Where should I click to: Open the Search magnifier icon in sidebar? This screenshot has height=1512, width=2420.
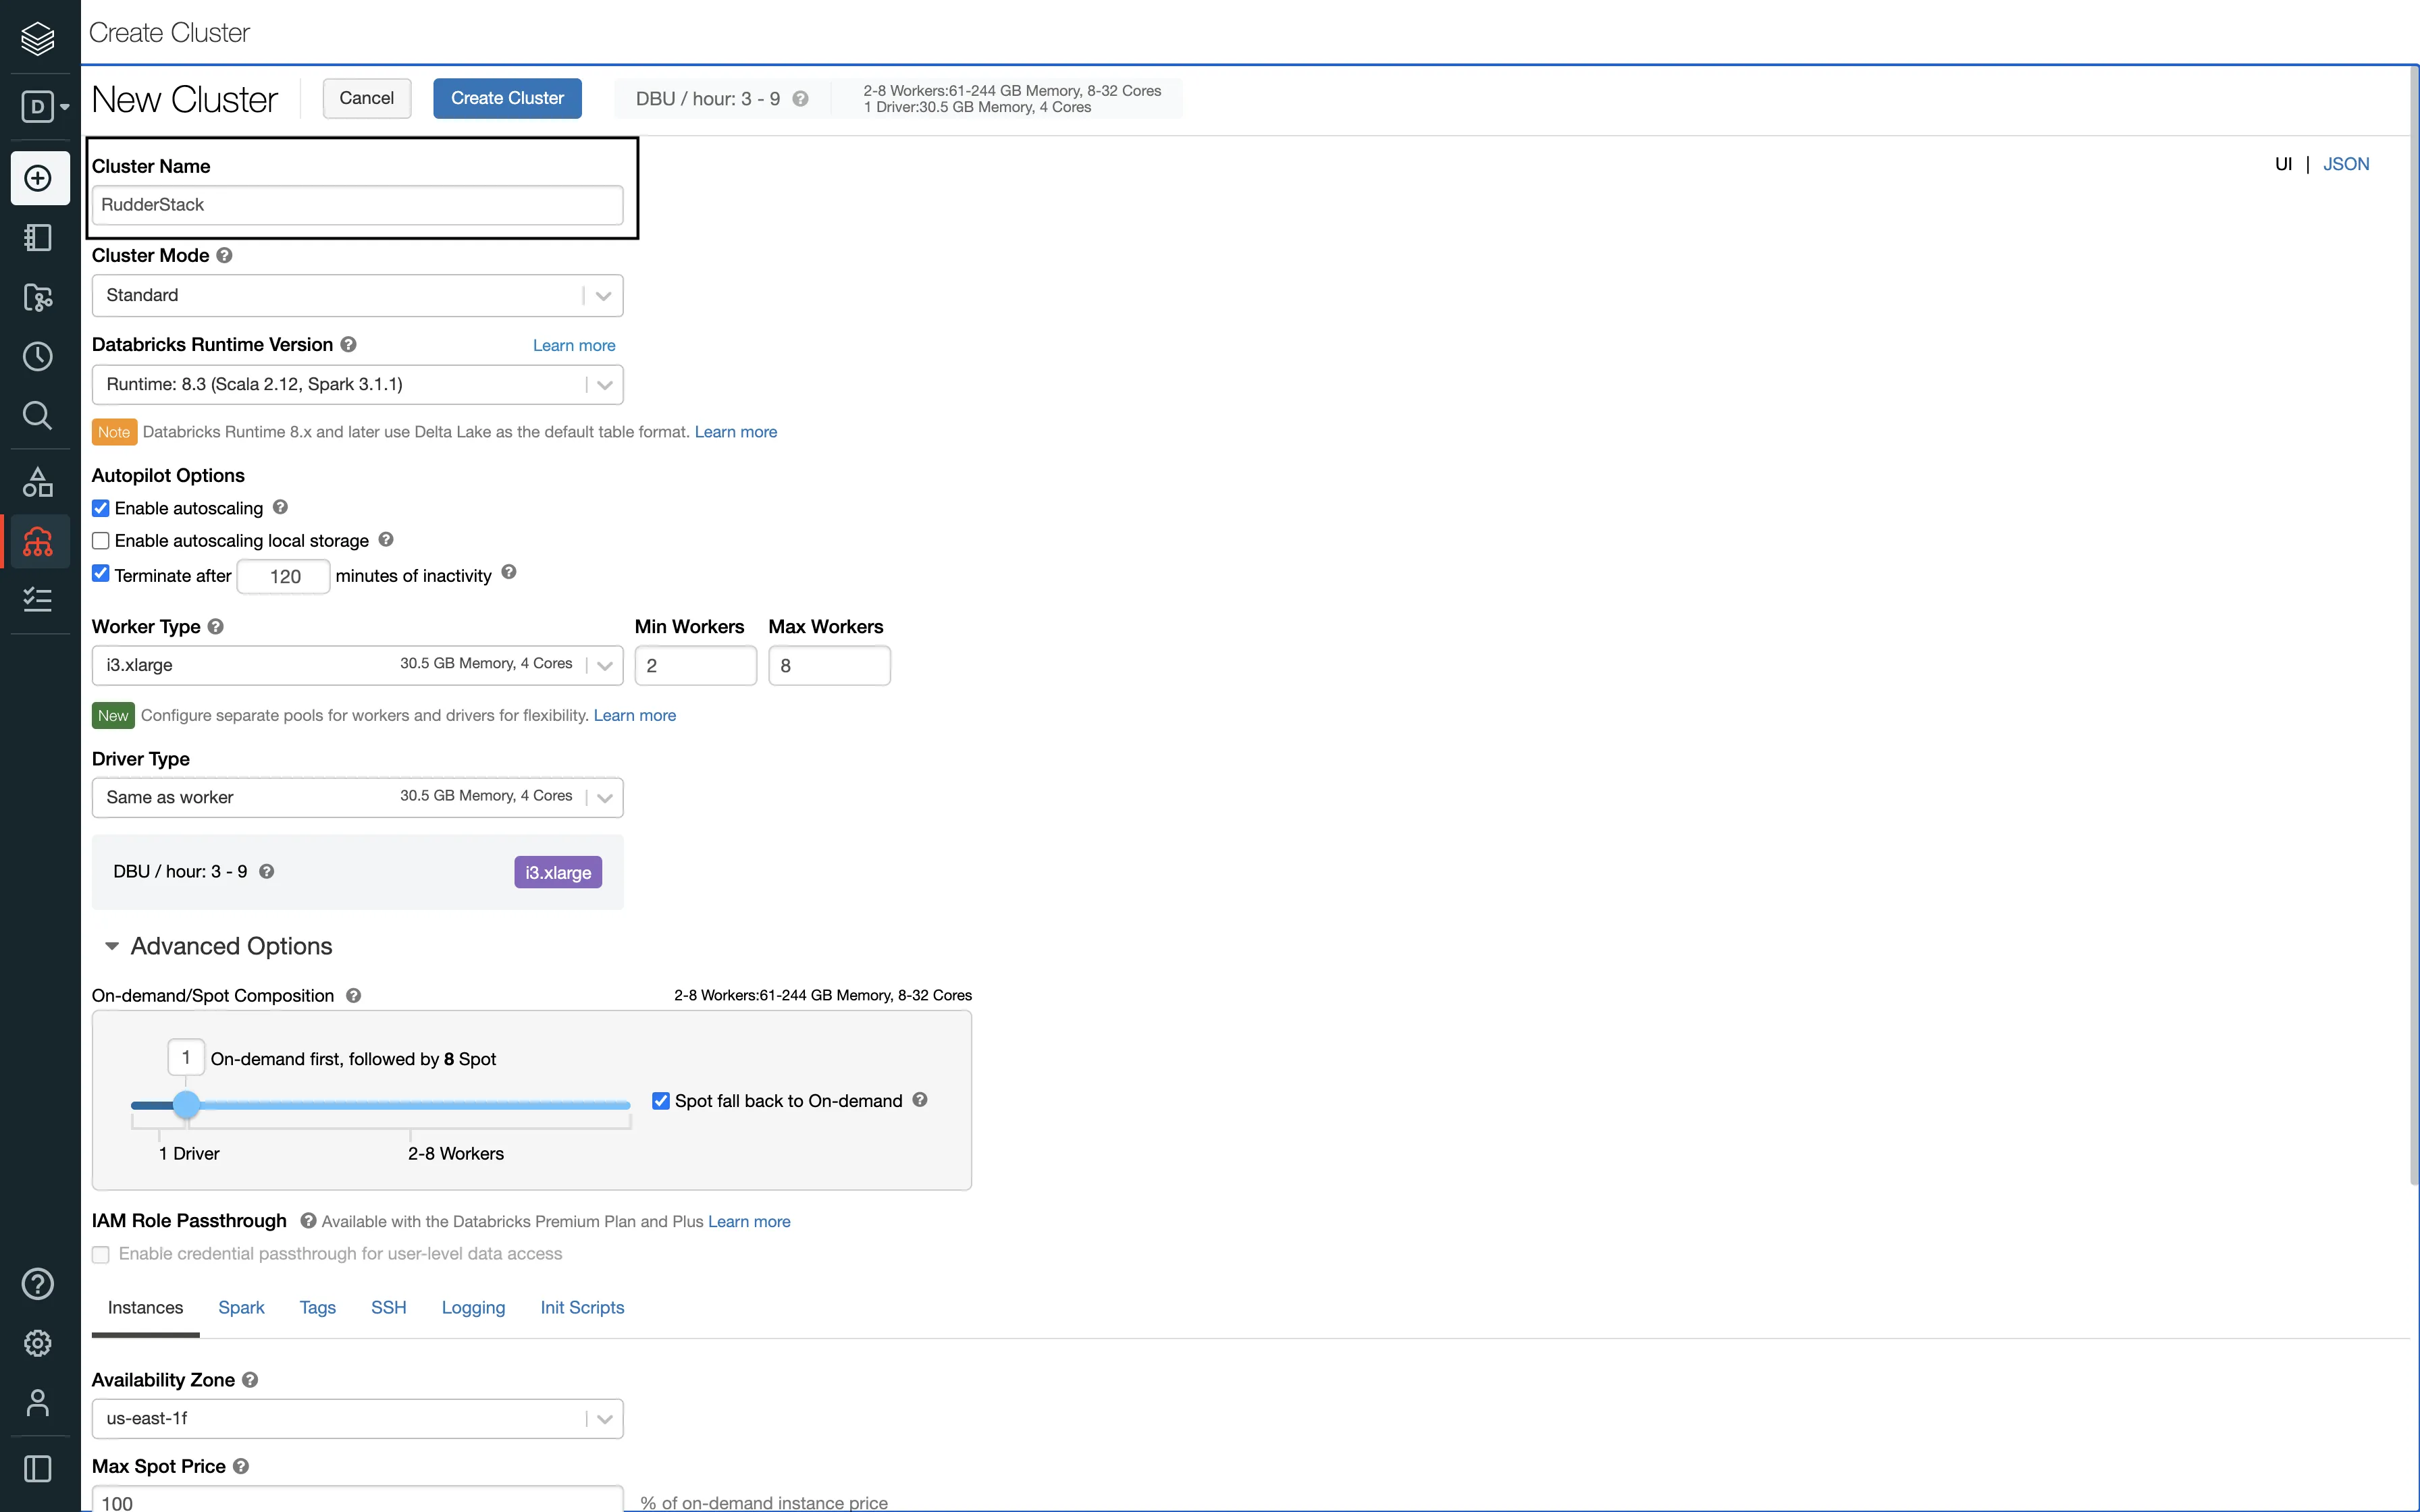click(x=38, y=415)
